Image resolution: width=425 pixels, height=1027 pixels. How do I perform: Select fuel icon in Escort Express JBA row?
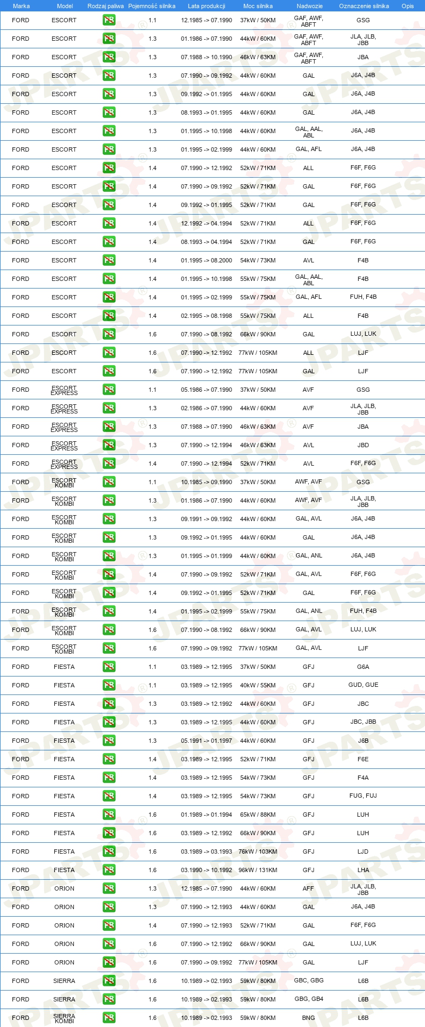click(x=109, y=427)
